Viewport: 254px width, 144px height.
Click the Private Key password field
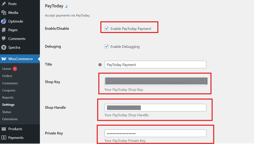pyautogui.click(x=155, y=133)
